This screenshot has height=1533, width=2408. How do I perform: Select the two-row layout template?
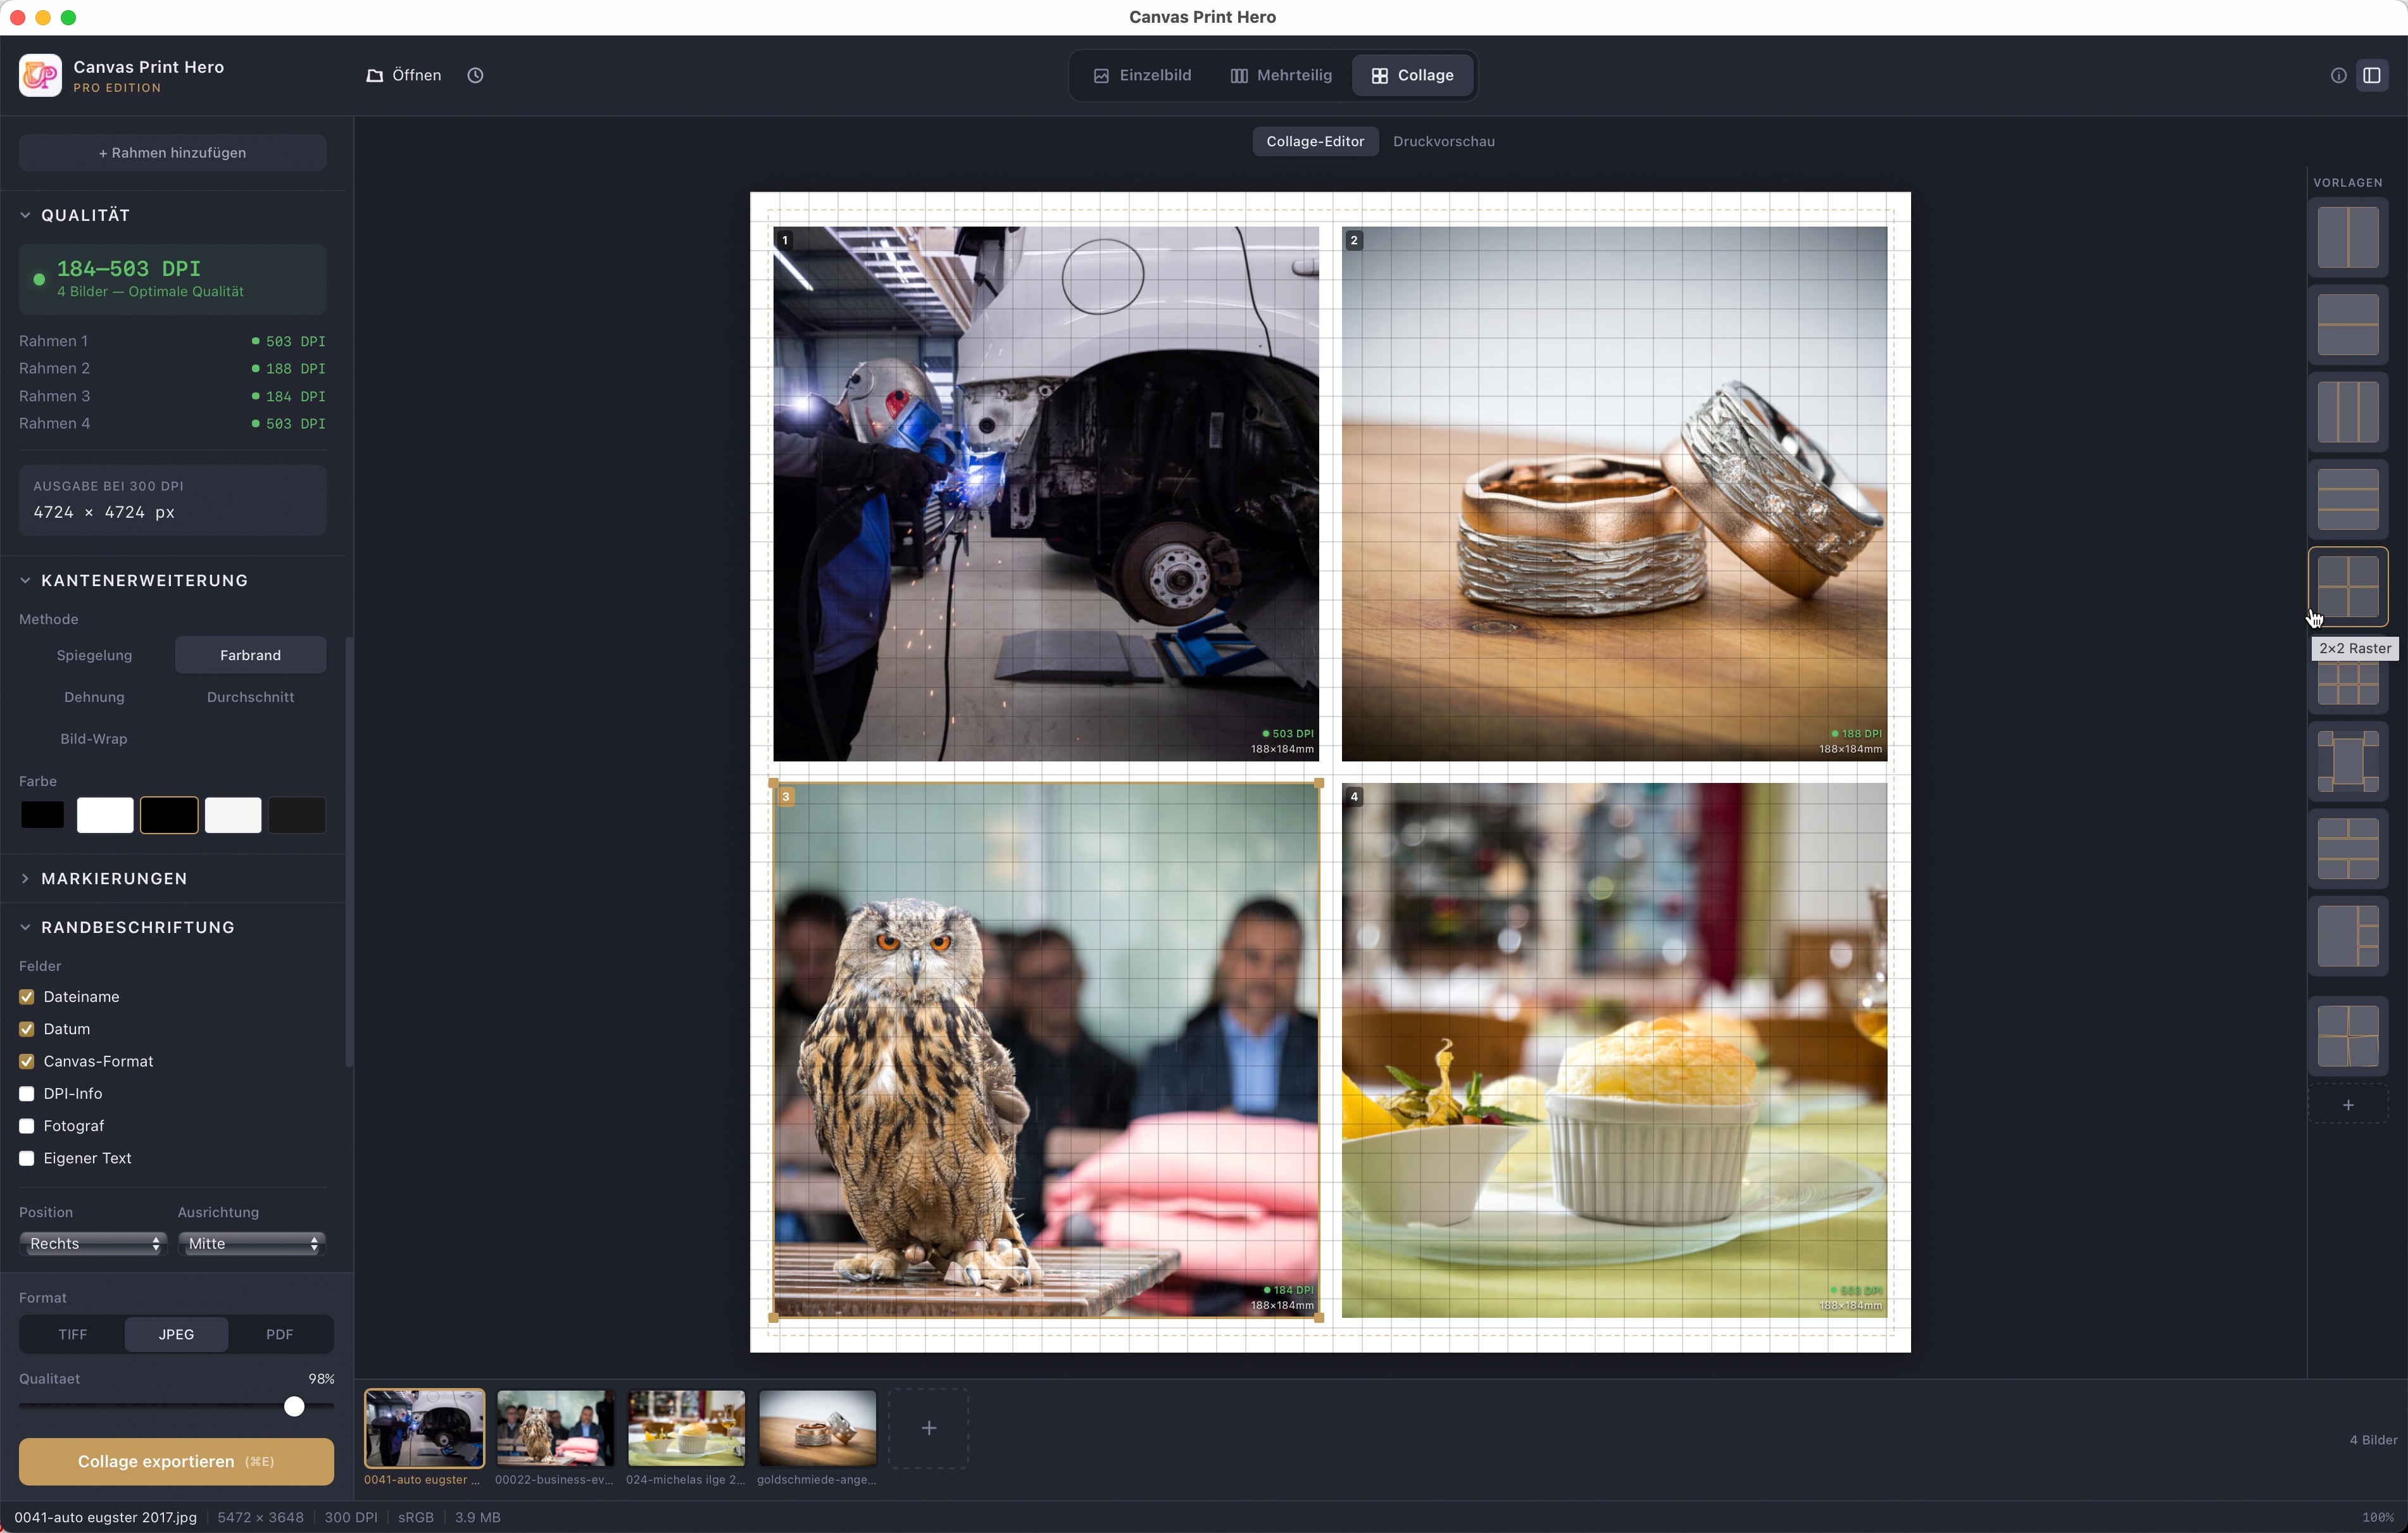[2347, 325]
